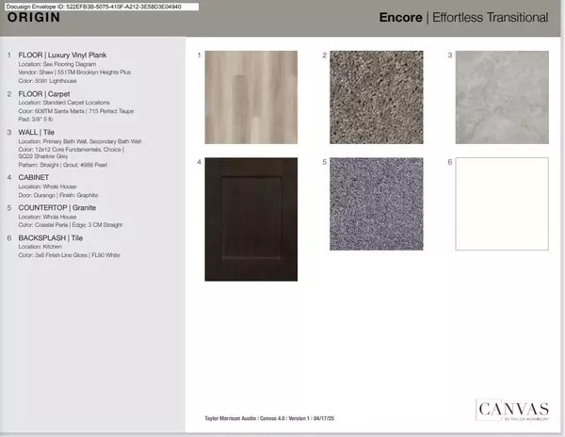Click the ORIGIN heading
Screen dimensions: 565x437
(x=34, y=18)
